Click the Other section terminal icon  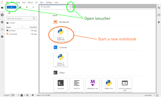pos(56,73)
